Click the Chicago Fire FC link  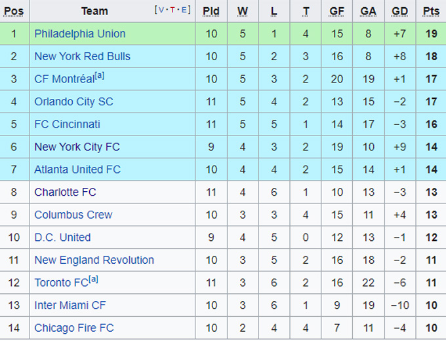tap(73, 328)
